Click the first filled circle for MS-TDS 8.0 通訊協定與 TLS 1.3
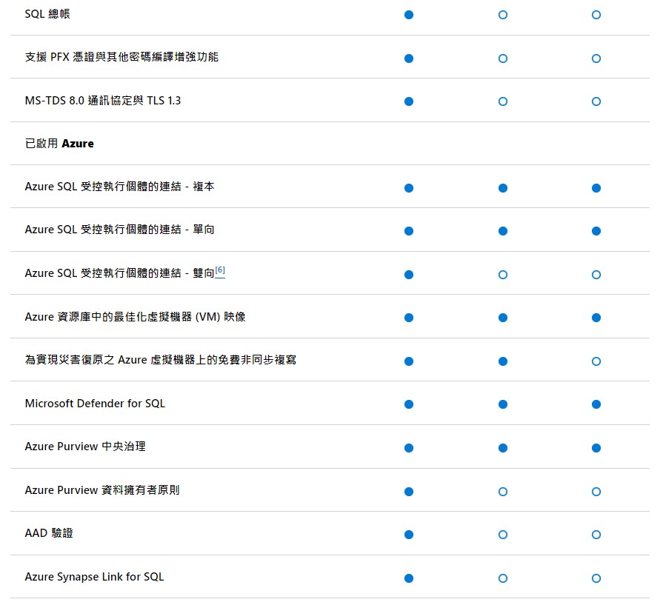 point(408,101)
